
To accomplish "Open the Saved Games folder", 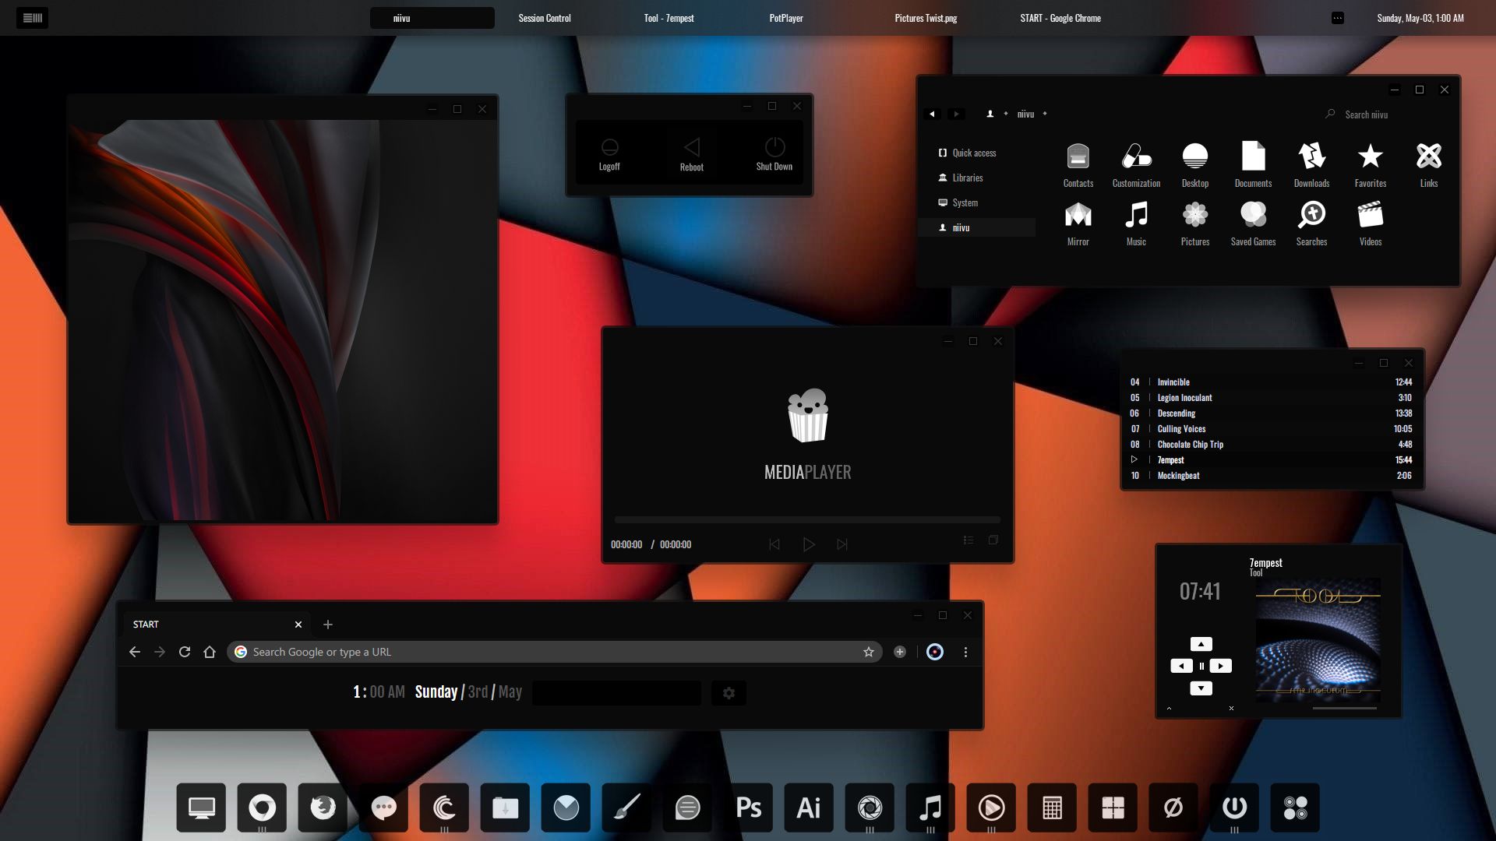I will (x=1253, y=222).
